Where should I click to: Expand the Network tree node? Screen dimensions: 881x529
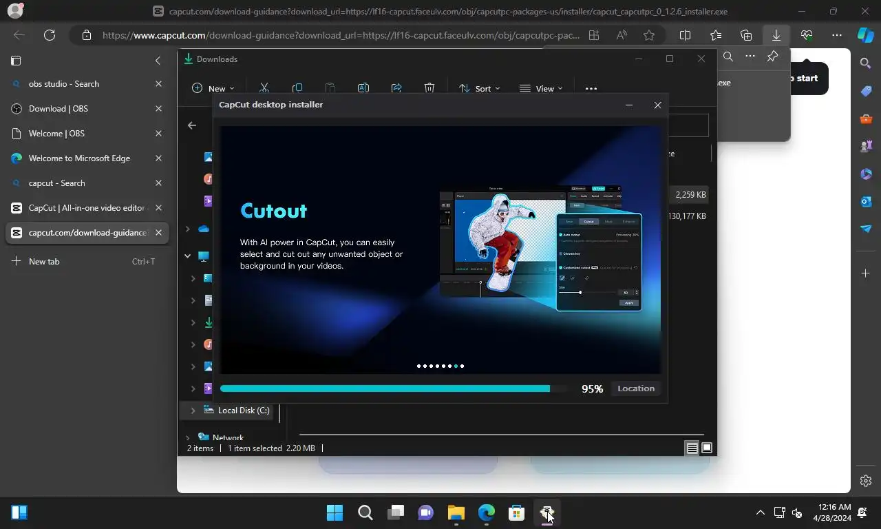point(187,437)
